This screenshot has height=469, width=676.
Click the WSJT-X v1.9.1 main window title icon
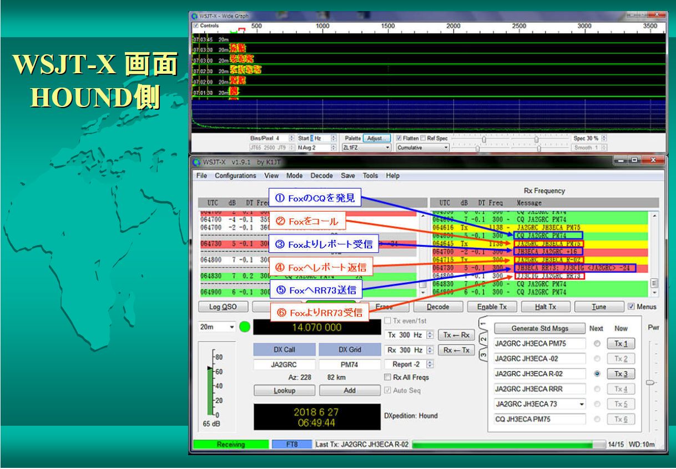click(x=197, y=162)
